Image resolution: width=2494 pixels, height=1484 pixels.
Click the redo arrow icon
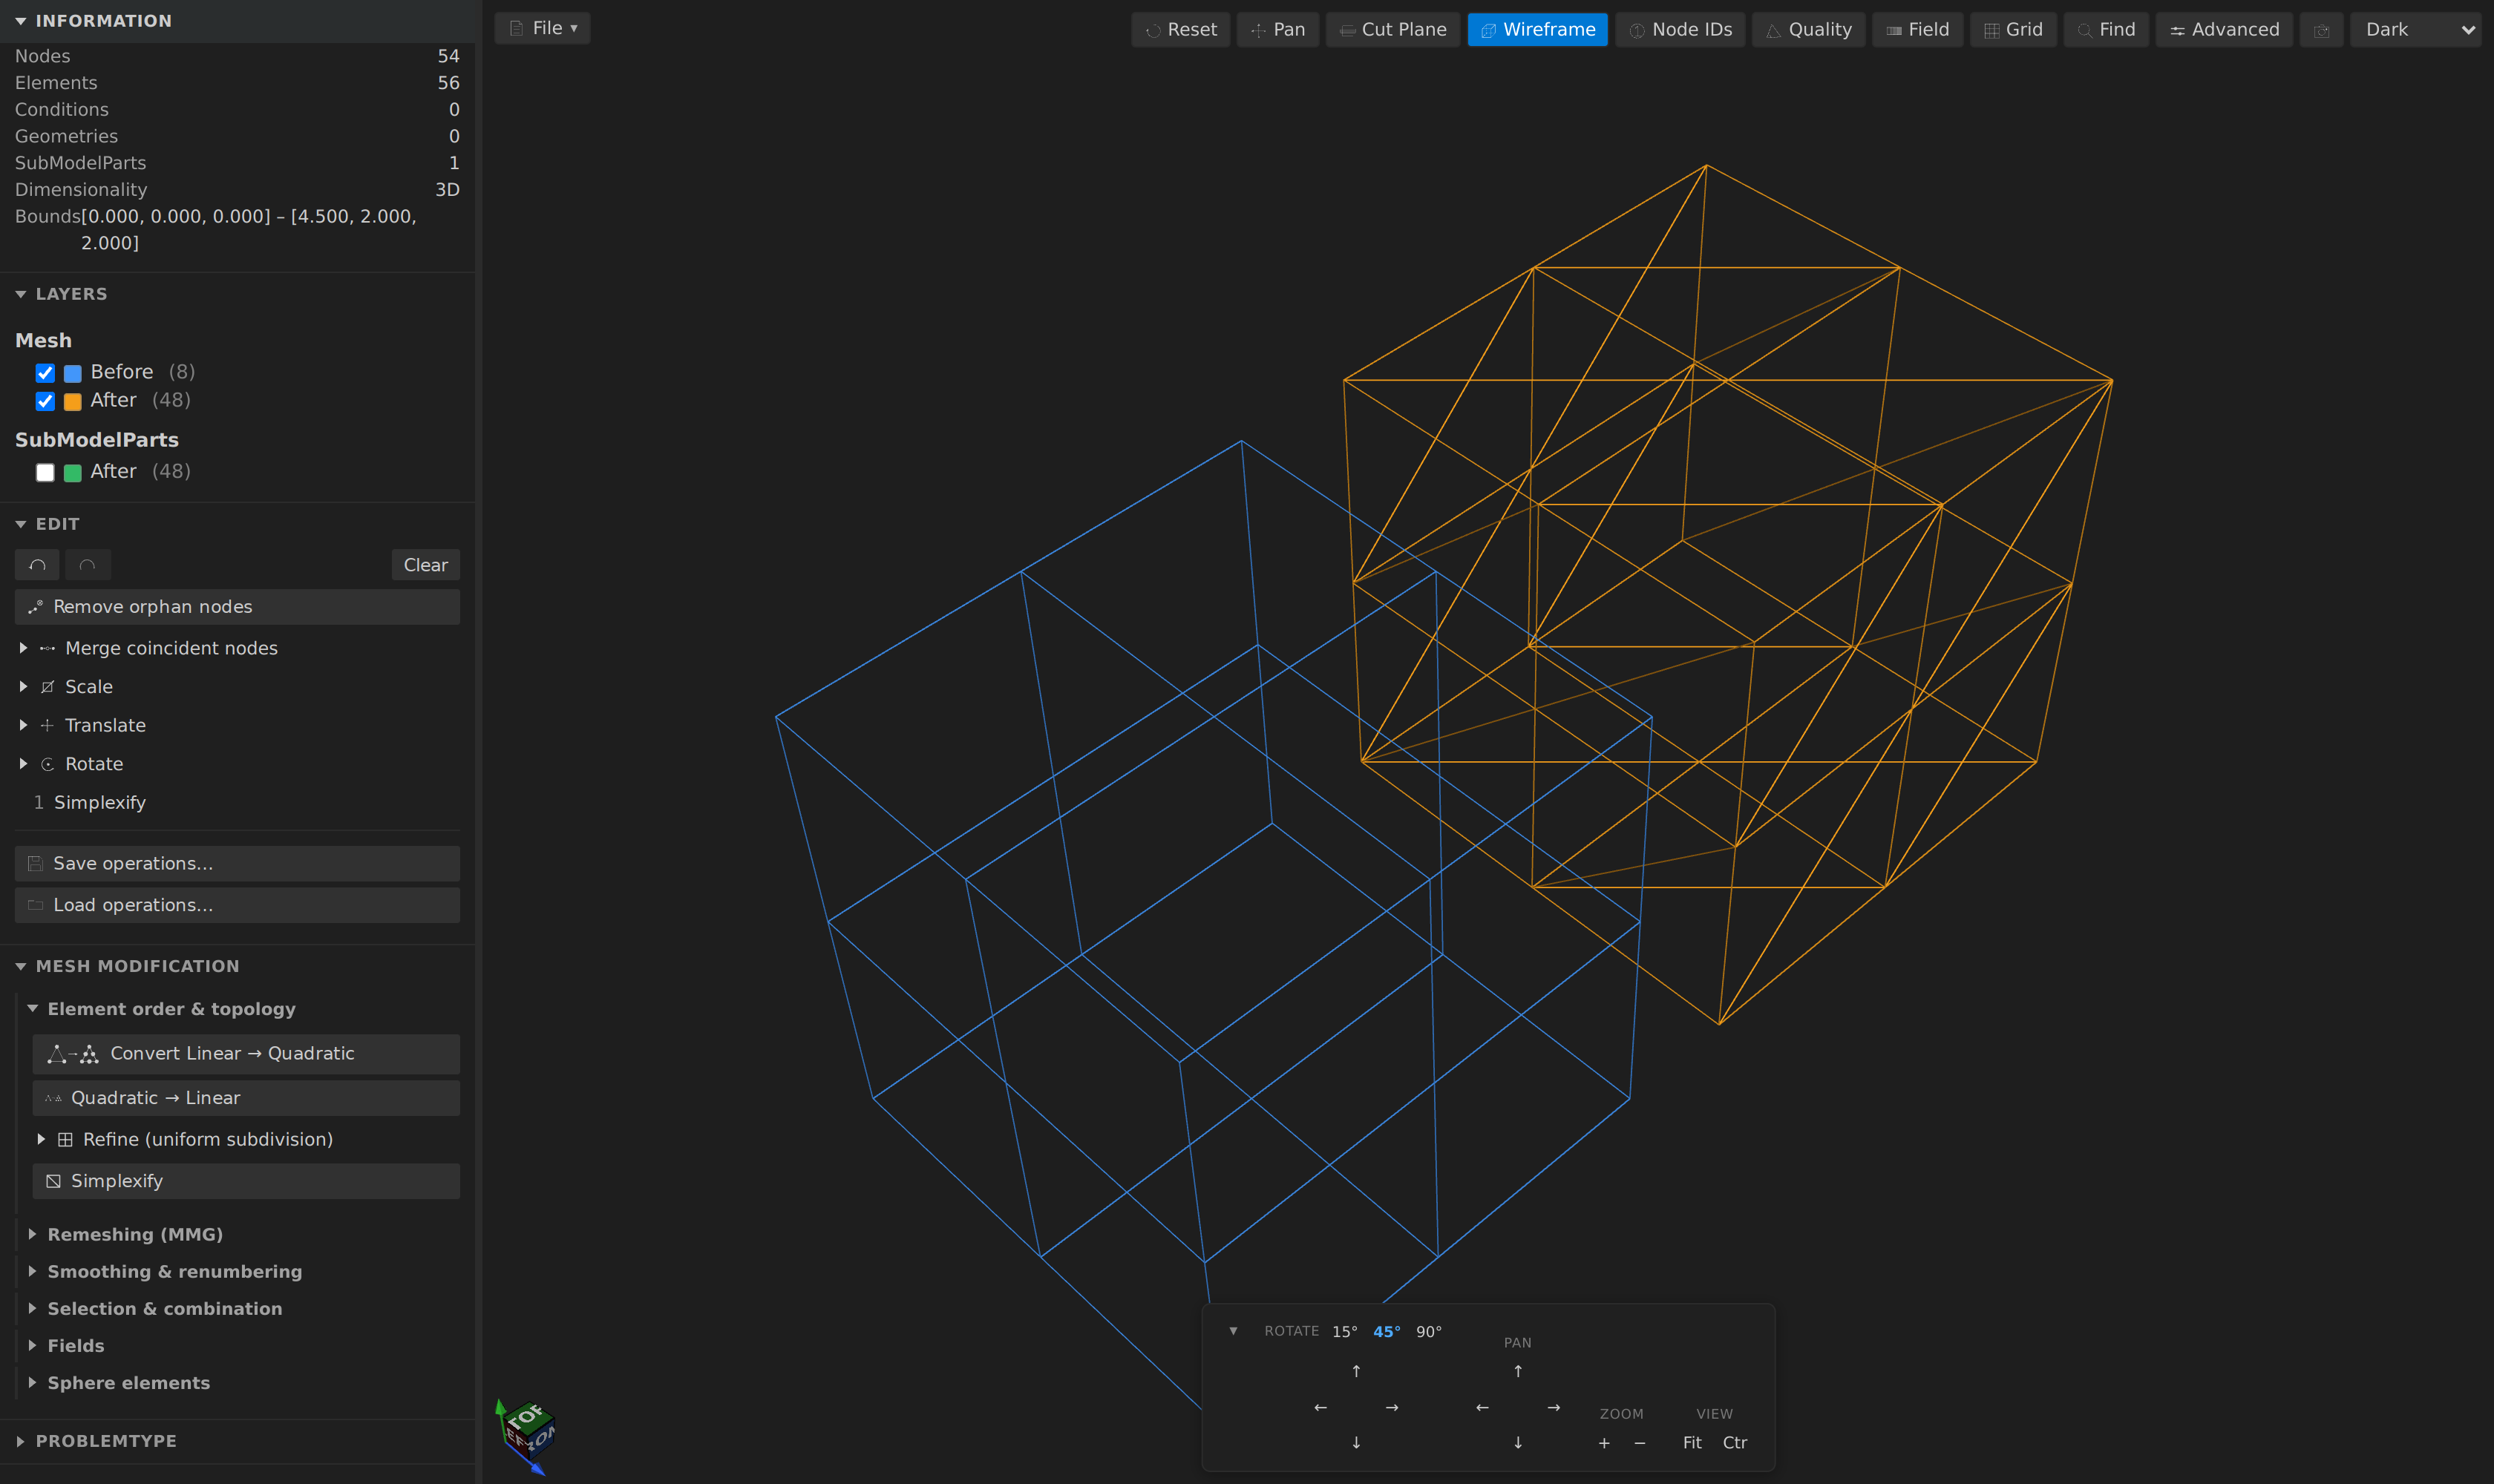(x=88, y=565)
